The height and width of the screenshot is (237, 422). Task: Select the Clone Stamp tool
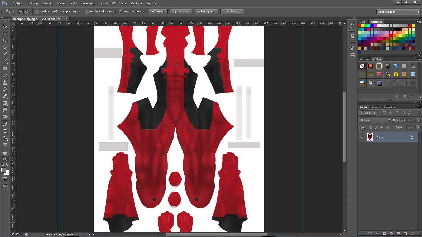(5, 82)
